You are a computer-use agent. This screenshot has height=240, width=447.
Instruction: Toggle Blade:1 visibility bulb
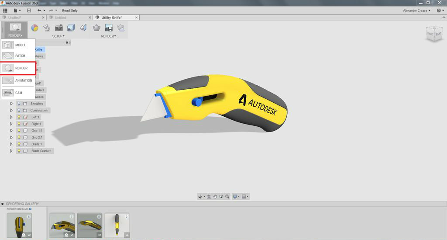19,144
